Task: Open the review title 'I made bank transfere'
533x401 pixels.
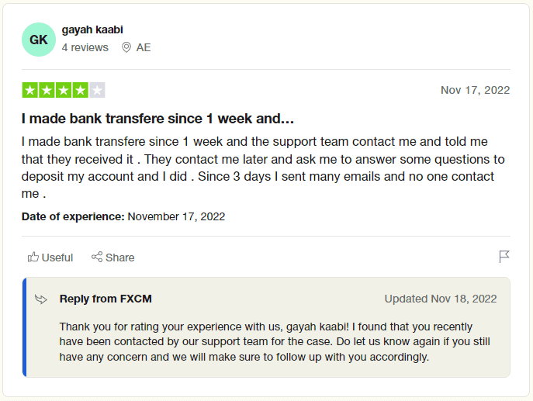Action: click(x=157, y=119)
